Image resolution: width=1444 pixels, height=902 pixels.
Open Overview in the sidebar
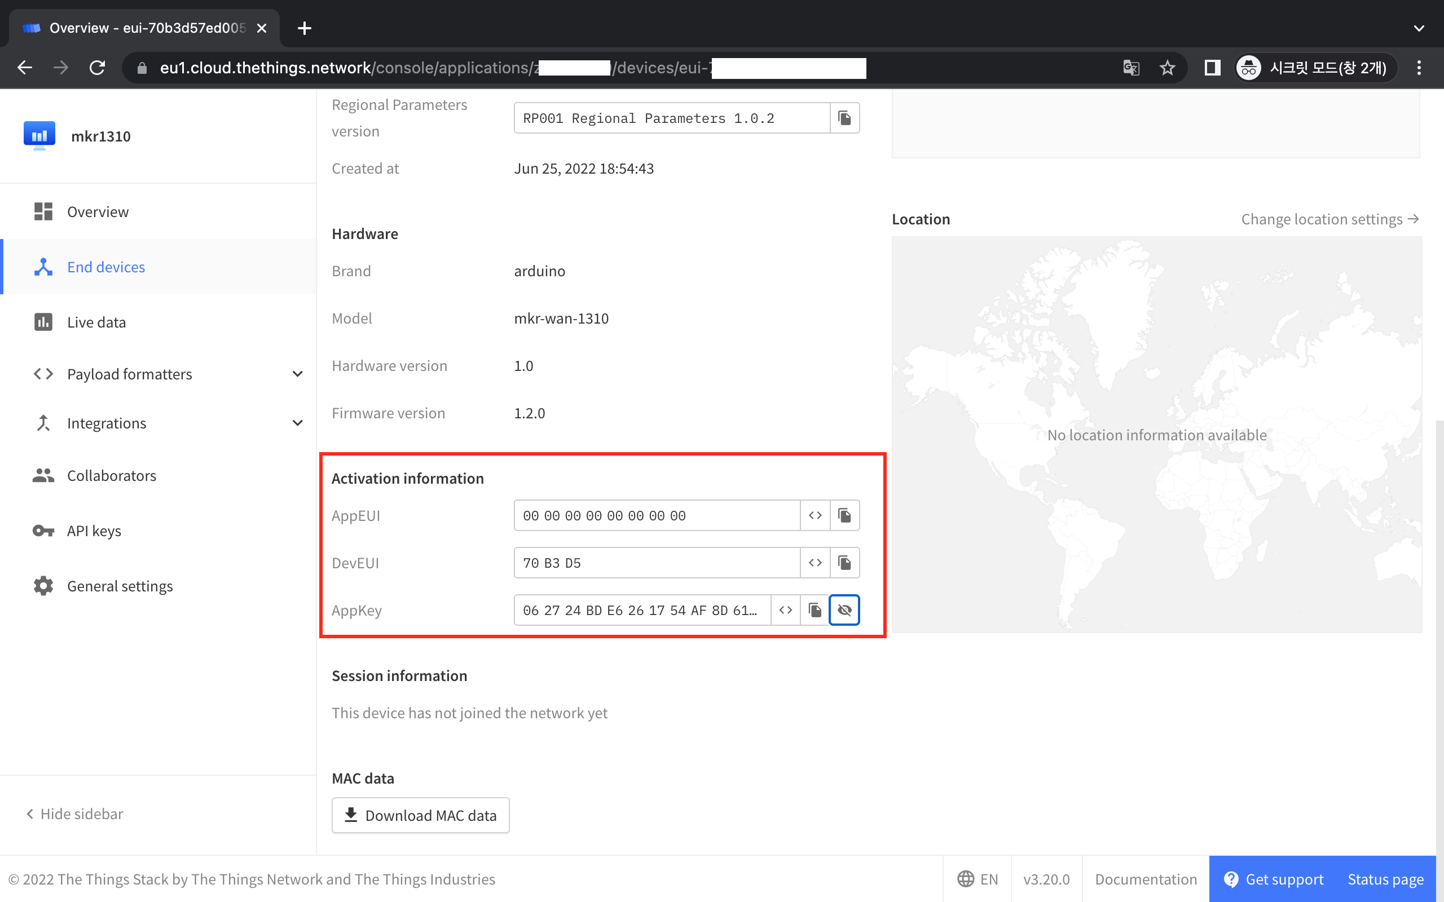(158, 212)
